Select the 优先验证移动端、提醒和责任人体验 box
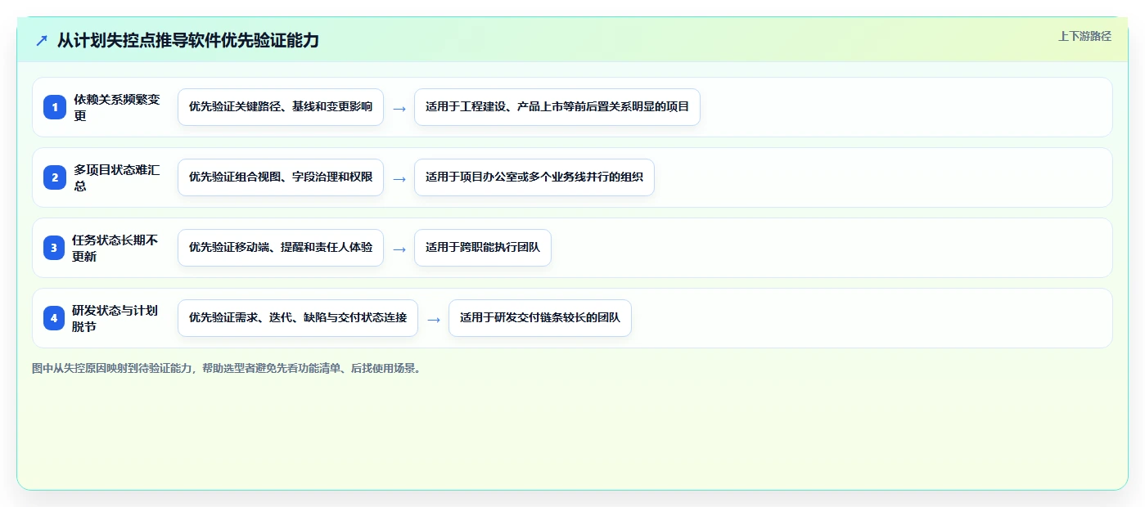The height and width of the screenshot is (507, 1145). click(x=281, y=248)
